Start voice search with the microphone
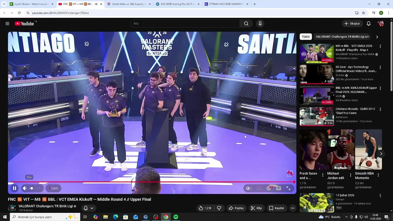The width and height of the screenshot is (393, 221). click(x=260, y=24)
